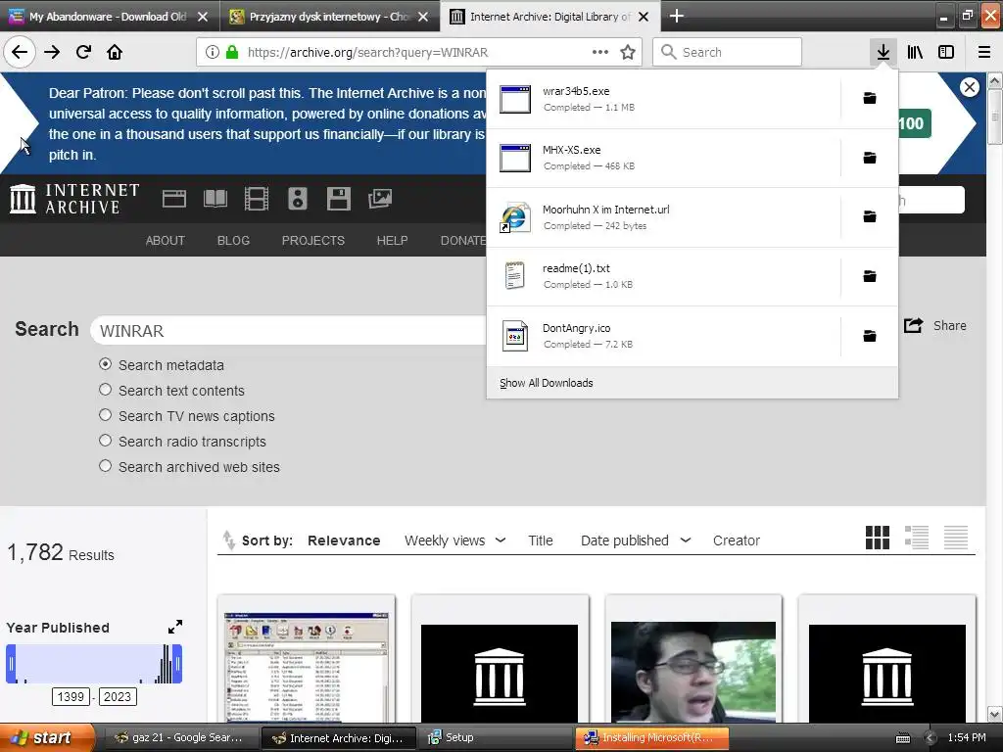Open HELP in archive navigation
Image resolution: width=1003 pixels, height=752 pixels.
(392, 241)
